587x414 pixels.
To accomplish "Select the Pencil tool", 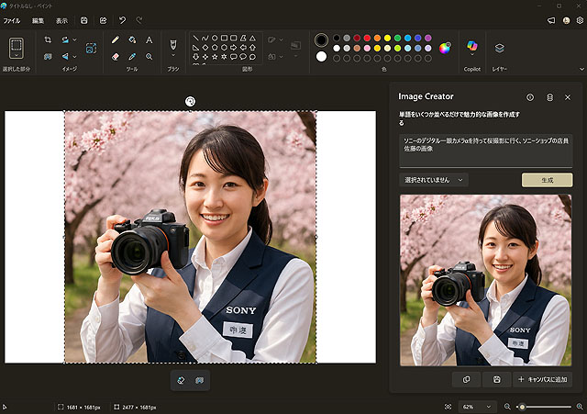I will [x=116, y=40].
